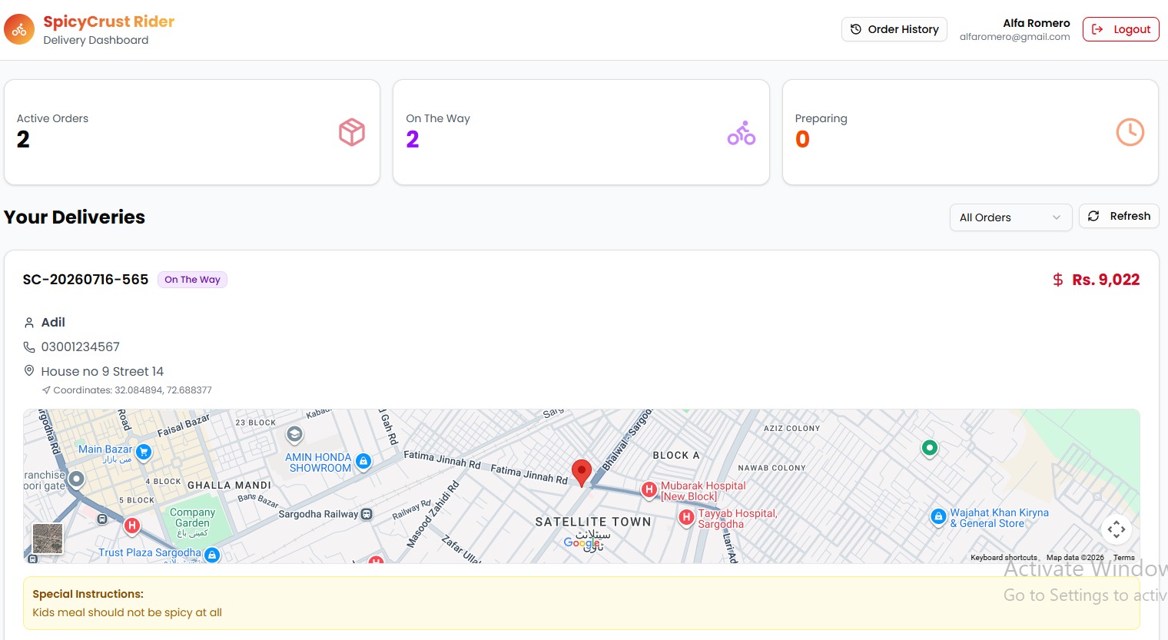Click the Active Orders summary card
The width and height of the screenshot is (1168, 640).
(x=192, y=132)
